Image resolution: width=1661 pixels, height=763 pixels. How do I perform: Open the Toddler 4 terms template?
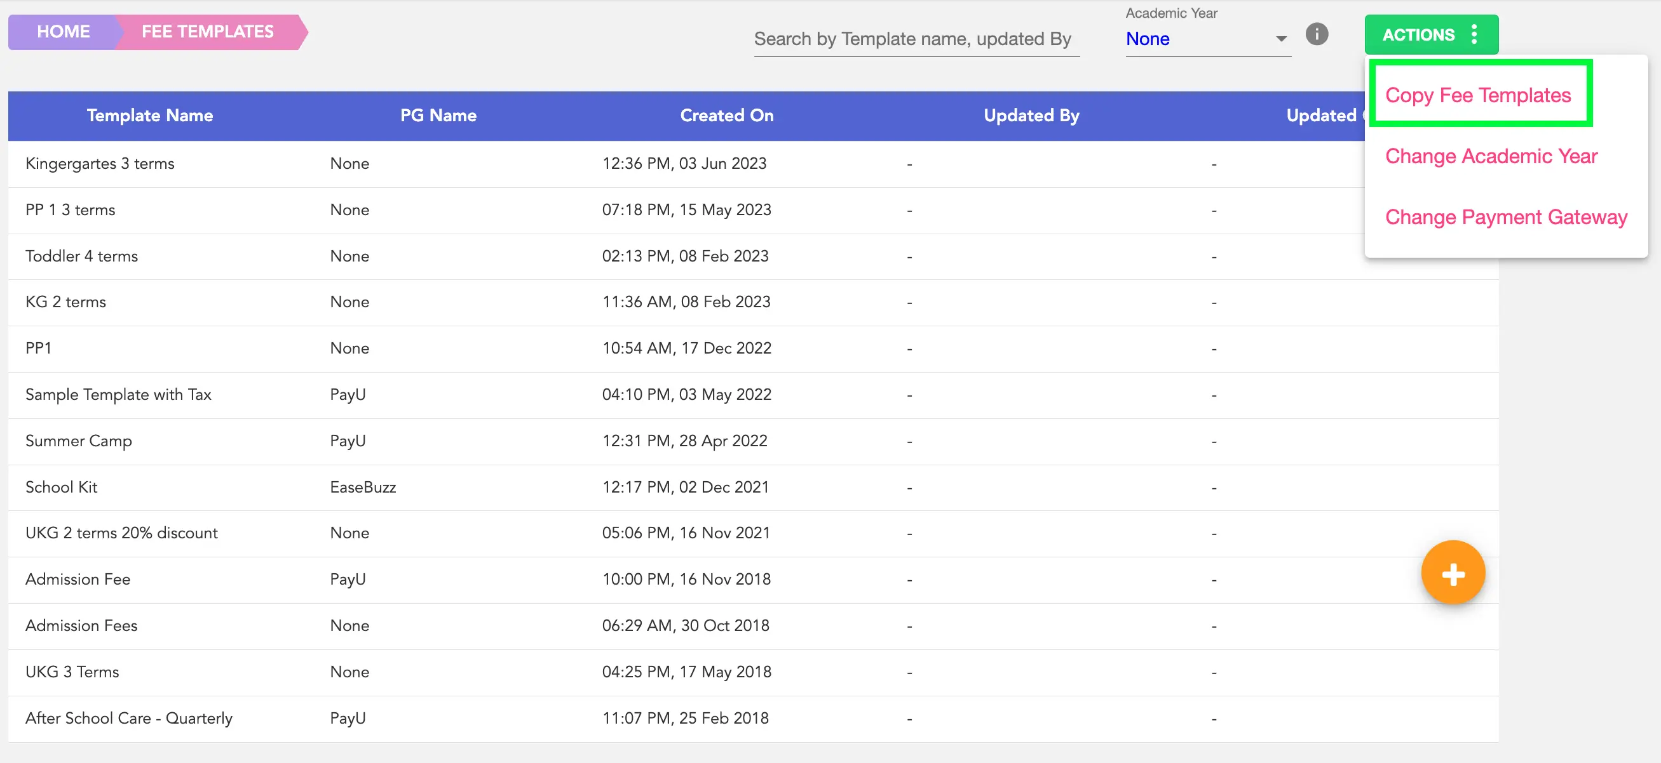pos(81,256)
